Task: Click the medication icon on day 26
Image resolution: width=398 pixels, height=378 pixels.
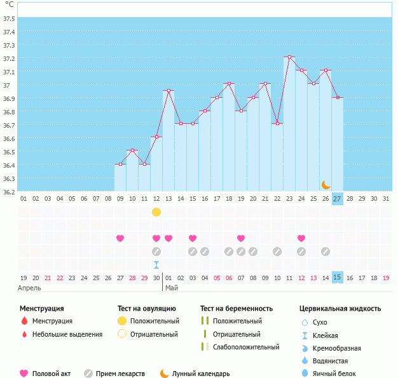Action: (326, 252)
